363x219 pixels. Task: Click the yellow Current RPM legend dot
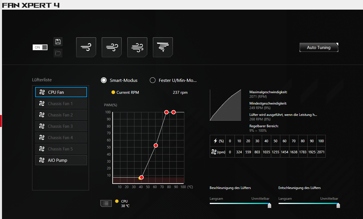coord(113,92)
